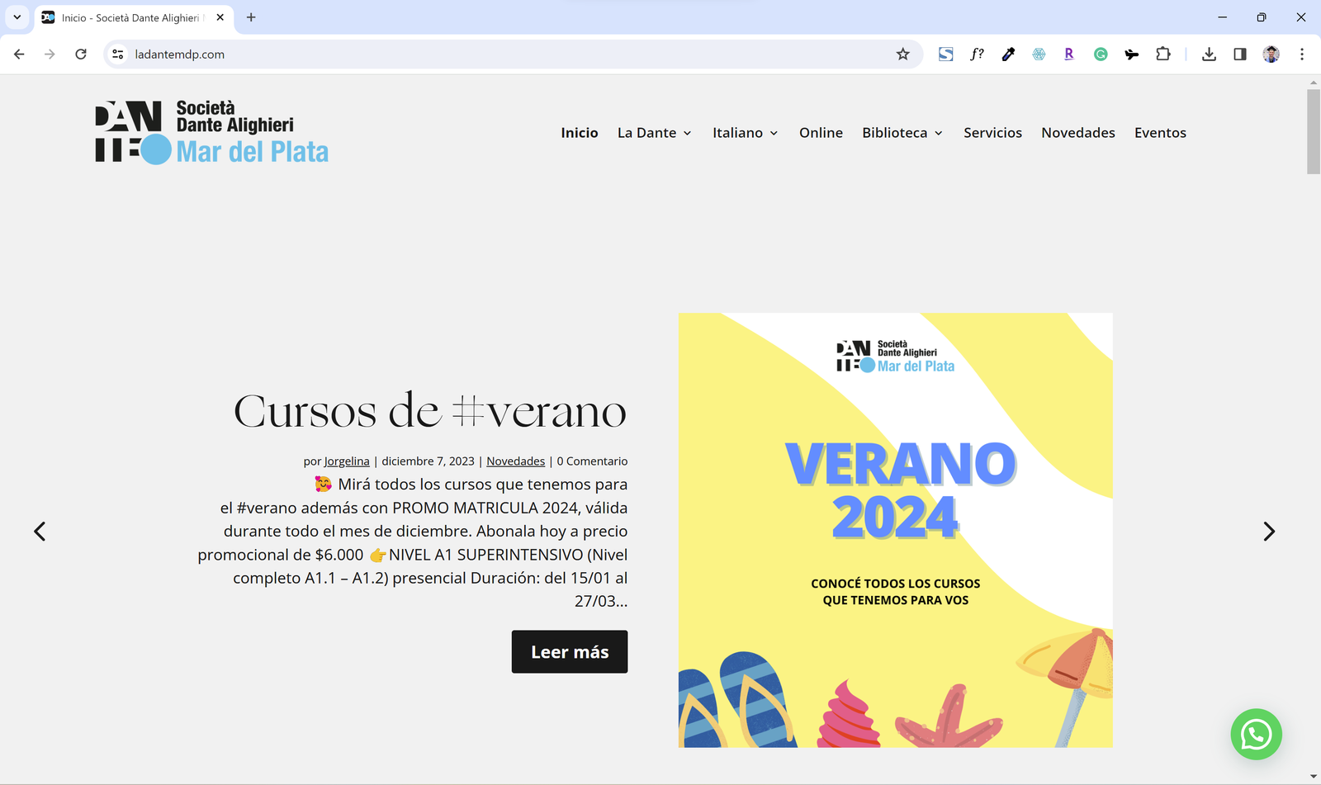
Task: Open the Jorgelina author link
Action: pyautogui.click(x=347, y=461)
